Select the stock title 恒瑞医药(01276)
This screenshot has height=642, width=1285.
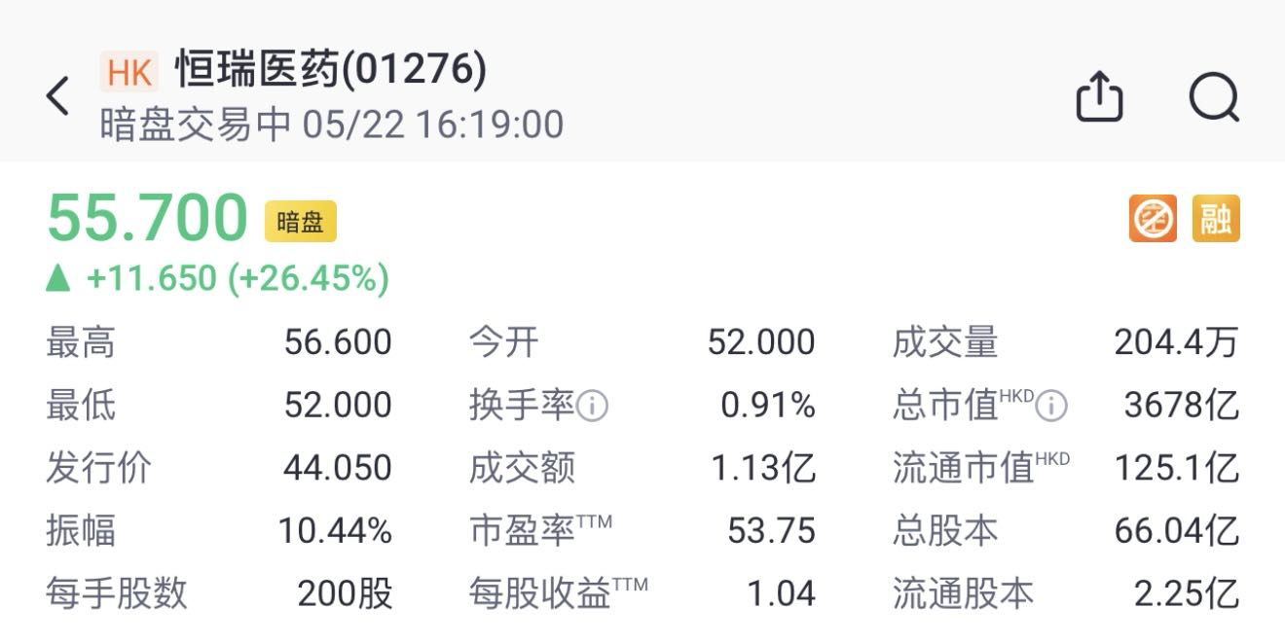coord(331,70)
